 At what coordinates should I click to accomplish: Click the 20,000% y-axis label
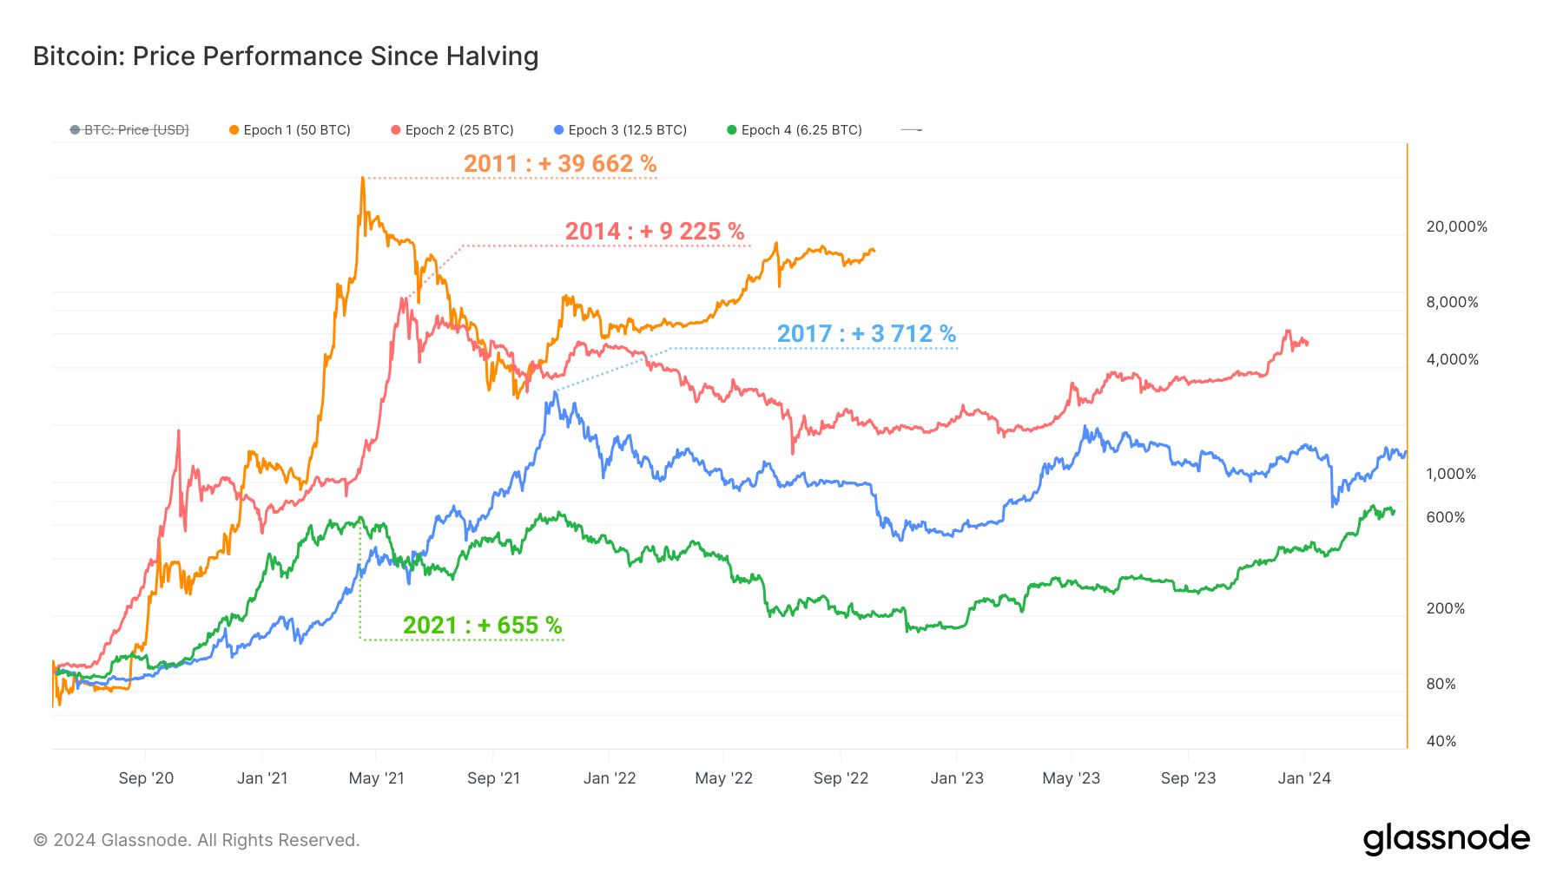pyautogui.click(x=1456, y=226)
